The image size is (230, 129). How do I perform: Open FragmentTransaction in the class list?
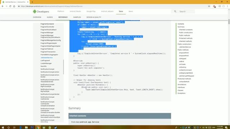coord(48,52)
